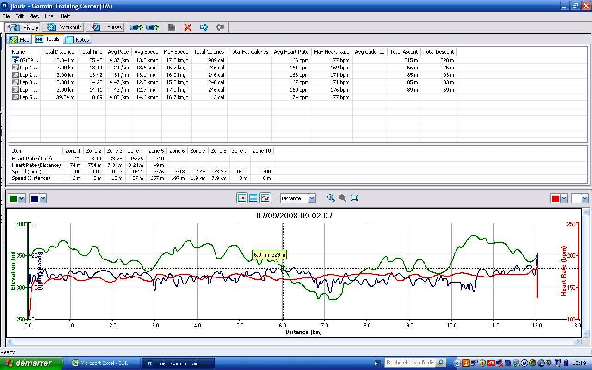Toggle the smooth curve graph button
The width and height of the screenshot is (592, 370).
tap(265, 198)
